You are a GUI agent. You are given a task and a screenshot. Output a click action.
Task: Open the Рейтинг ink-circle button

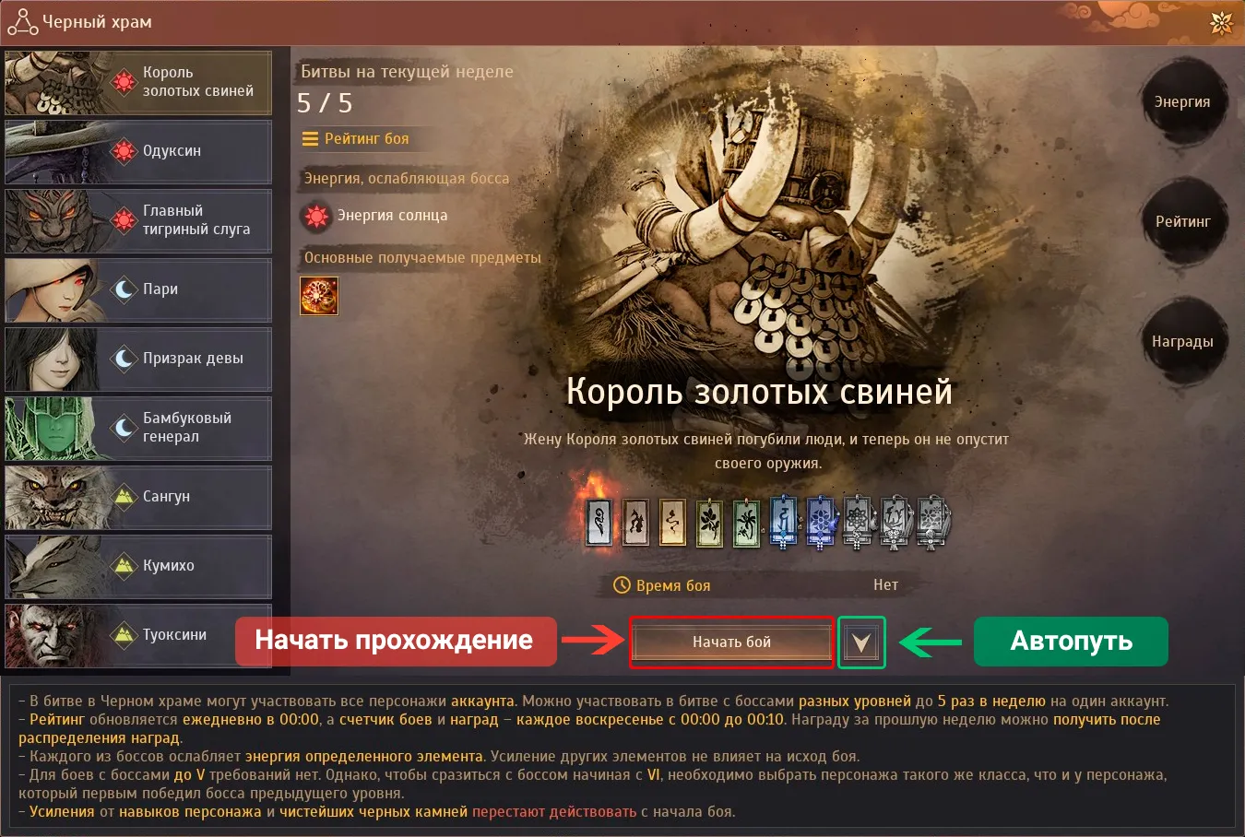click(x=1182, y=222)
